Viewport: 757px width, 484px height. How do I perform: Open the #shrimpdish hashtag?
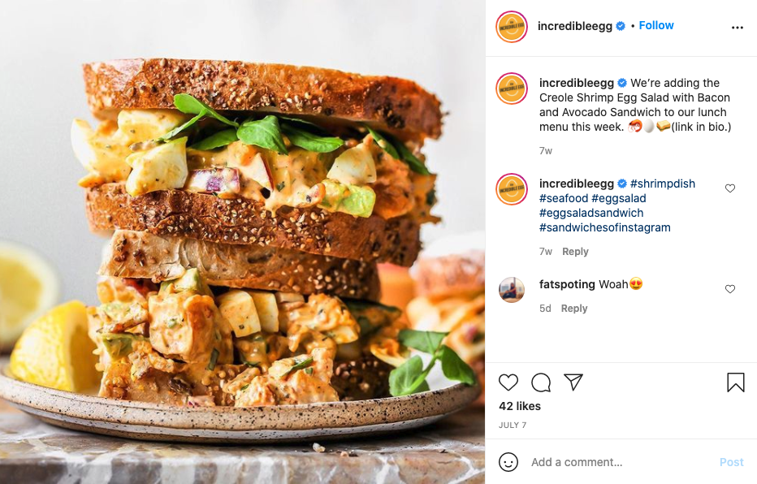click(663, 184)
